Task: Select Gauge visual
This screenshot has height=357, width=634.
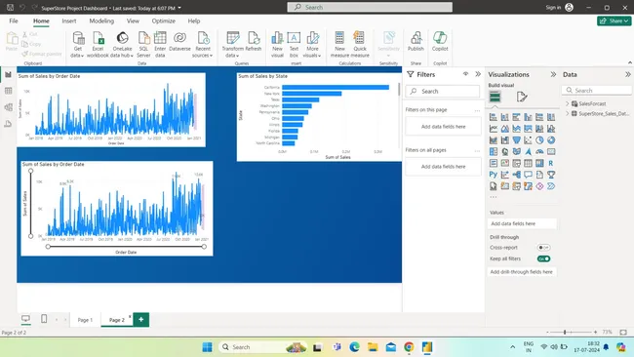Action: pyautogui.click(x=539, y=151)
